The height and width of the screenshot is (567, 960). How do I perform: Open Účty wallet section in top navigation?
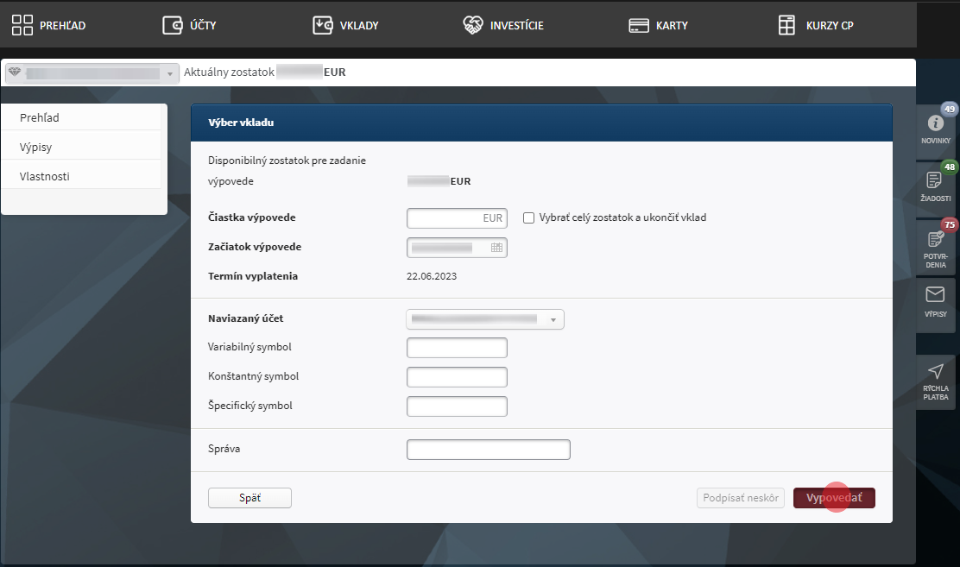coord(190,25)
